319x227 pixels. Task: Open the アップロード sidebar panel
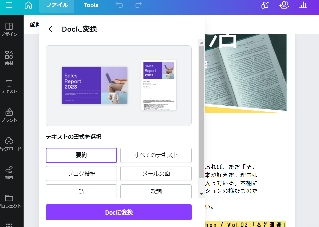[9, 144]
